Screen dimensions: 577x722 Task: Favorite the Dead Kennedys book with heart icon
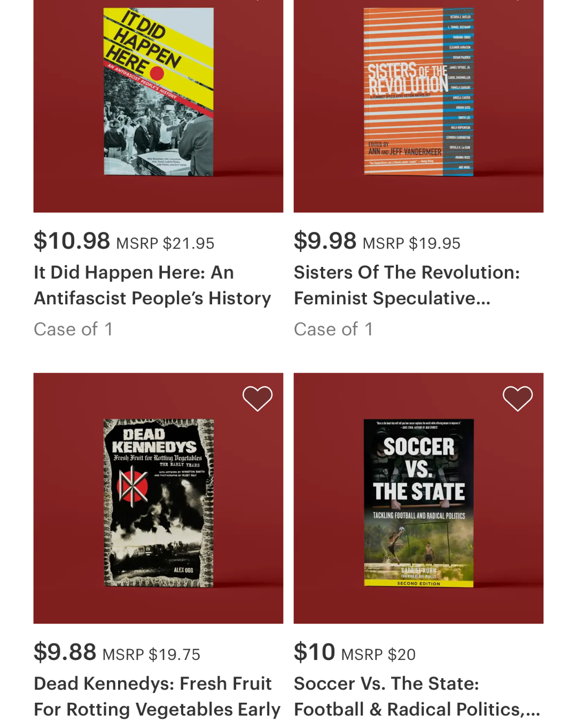click(258, 398)
